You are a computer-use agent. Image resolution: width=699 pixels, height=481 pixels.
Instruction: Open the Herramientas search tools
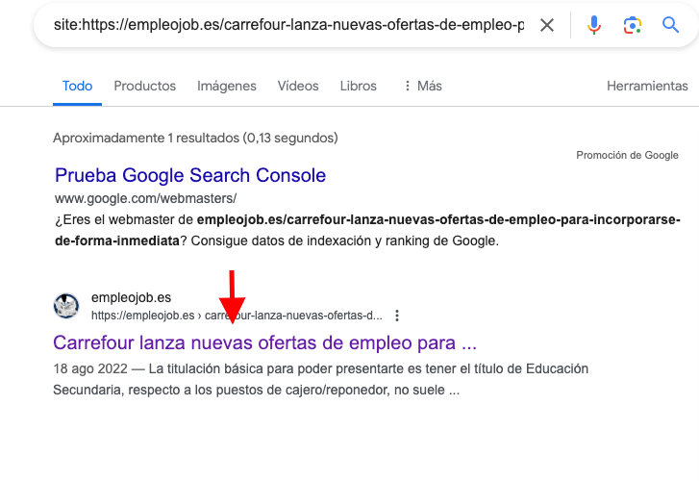(647, 86)
